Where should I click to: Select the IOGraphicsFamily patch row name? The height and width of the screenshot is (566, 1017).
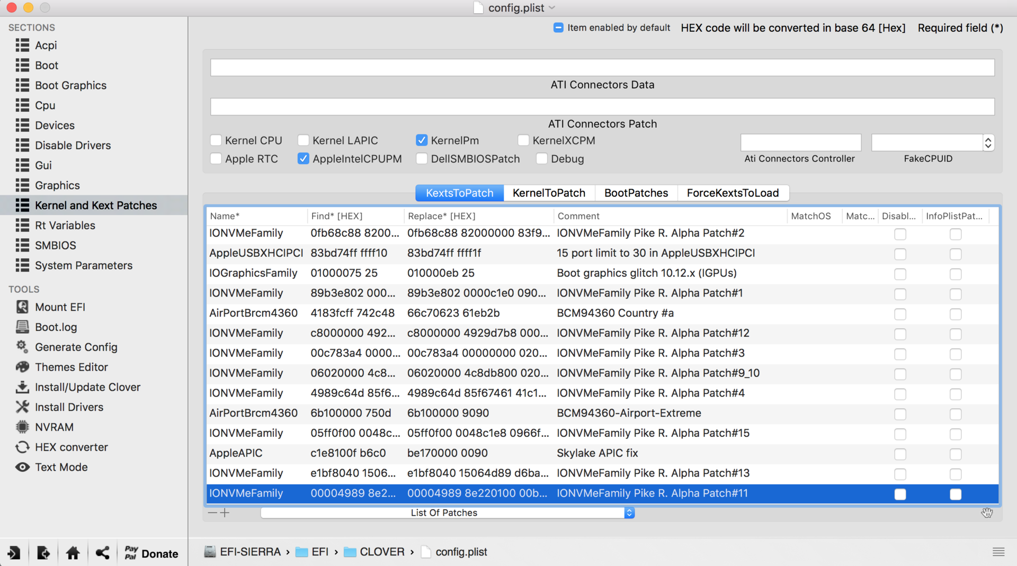[x=253, y=273]
